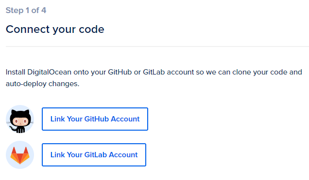Click the Octocat's face in GitHub icon

20,121
